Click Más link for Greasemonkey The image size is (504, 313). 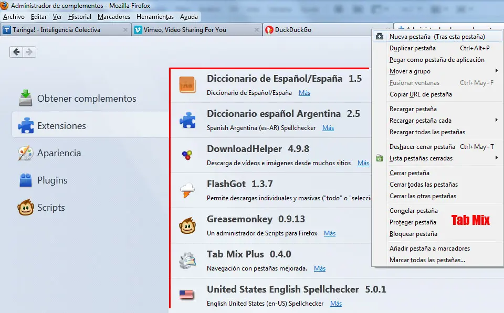click(330, 233)
